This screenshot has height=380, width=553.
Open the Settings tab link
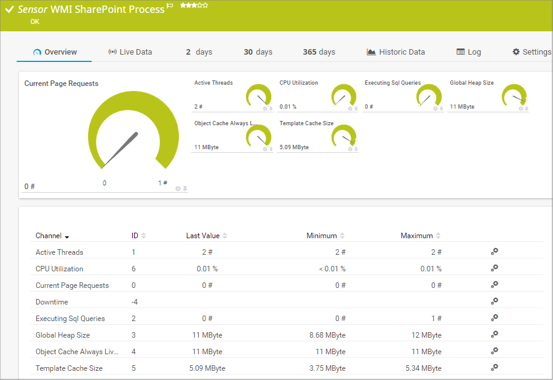531,52
